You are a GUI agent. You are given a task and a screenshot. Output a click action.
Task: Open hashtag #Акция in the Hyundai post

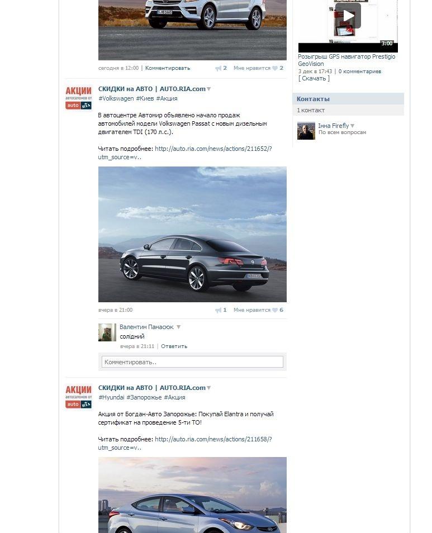(x=174, y=397)
